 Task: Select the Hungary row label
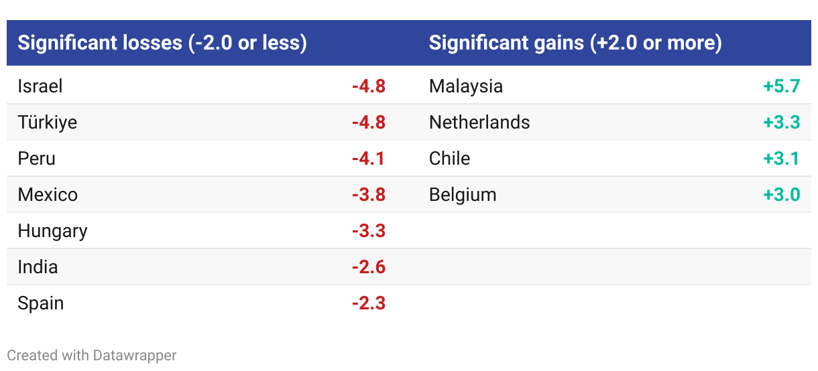(x=52, y=231)
